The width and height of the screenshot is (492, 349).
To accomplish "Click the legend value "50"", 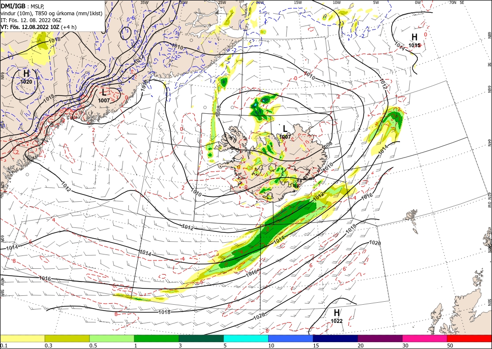I will (x=450, y=345).
